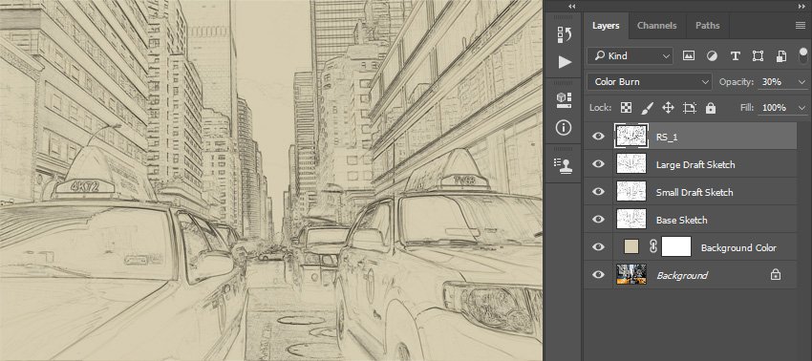Select the Large Draft Sketch layer name
The height and width of the screenshot is (361, 812).
(695, 164)
